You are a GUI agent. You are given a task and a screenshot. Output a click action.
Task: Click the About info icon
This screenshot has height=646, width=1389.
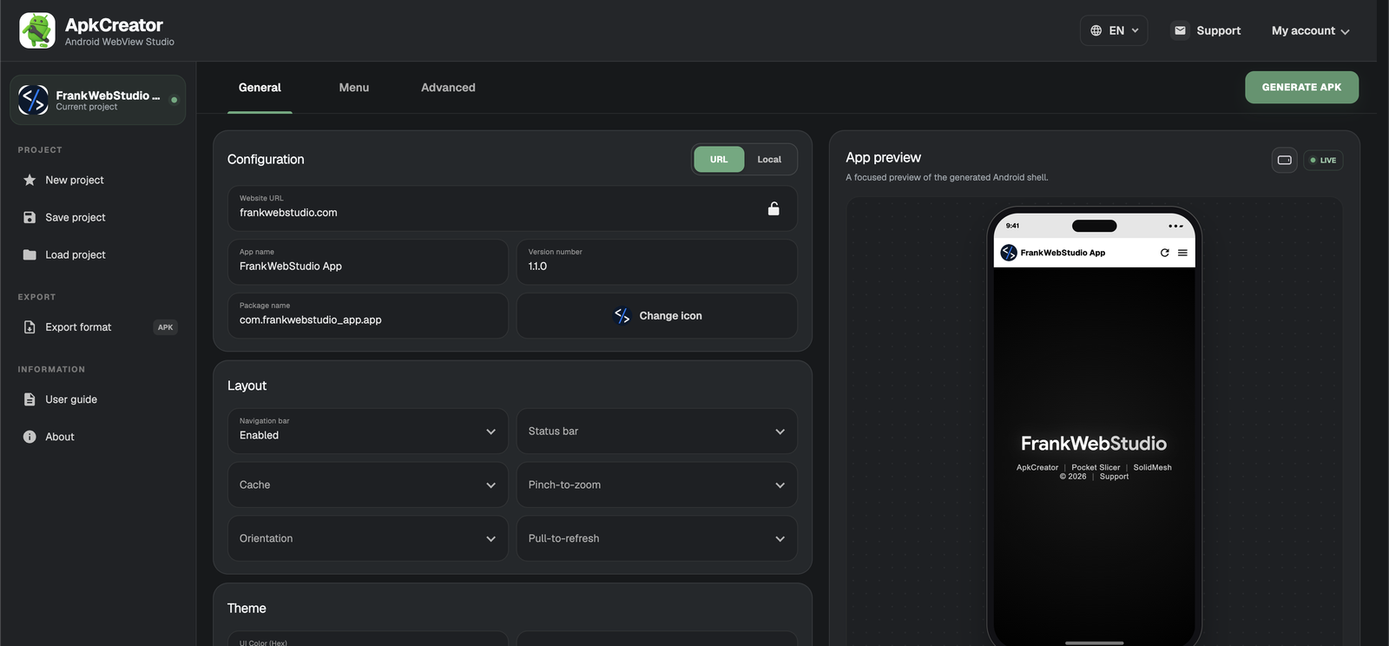click(x=30, y=437)
